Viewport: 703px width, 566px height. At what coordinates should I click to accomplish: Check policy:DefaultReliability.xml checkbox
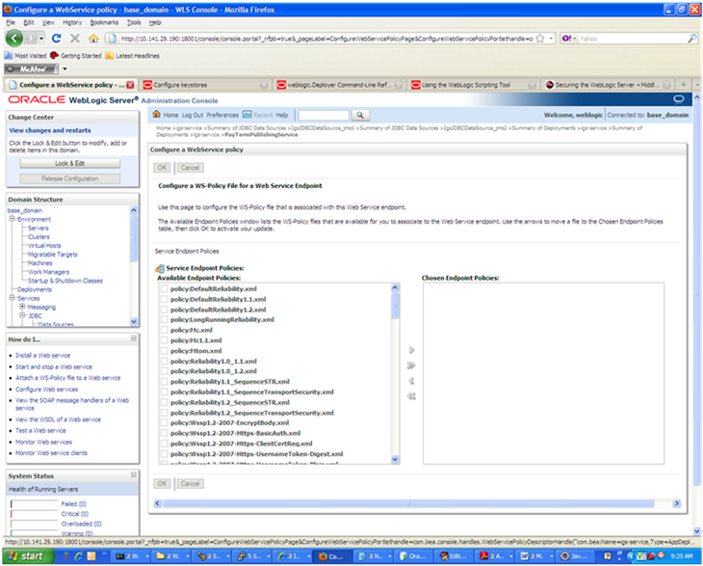165,289
